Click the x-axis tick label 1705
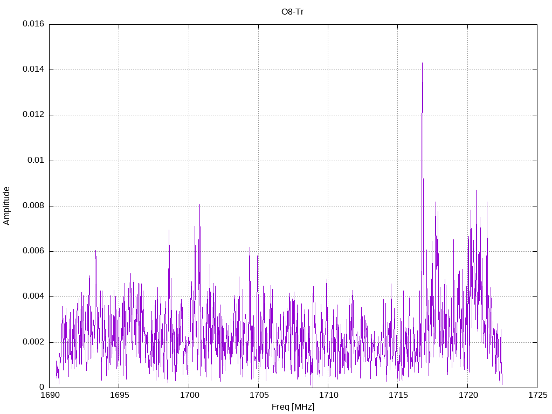 (x=258, y=396)
